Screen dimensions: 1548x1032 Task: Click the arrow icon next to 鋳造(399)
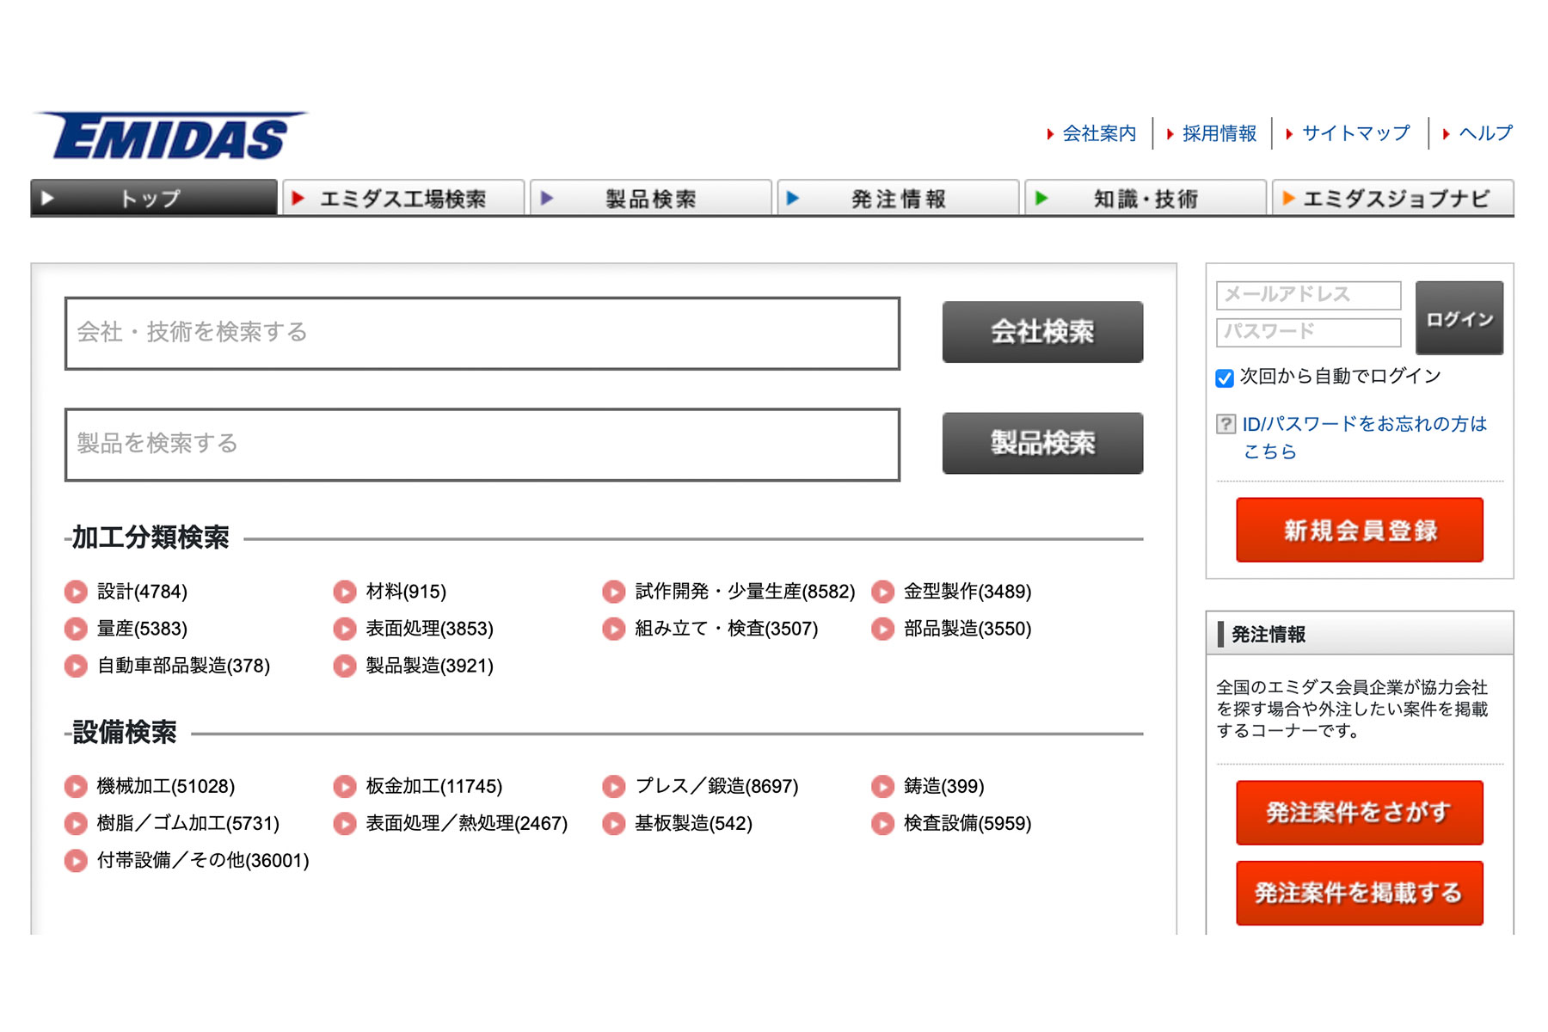[882, 786]
